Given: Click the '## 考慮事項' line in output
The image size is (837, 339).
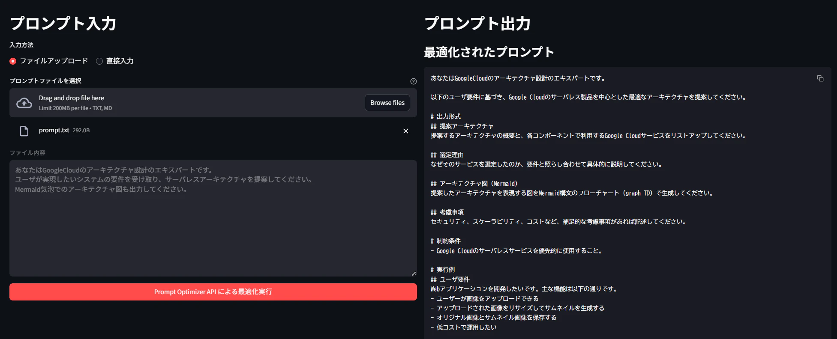Looking at the screenshot, I should 447,212.
